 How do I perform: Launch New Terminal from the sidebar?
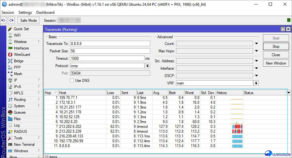(x=24, y=145)
